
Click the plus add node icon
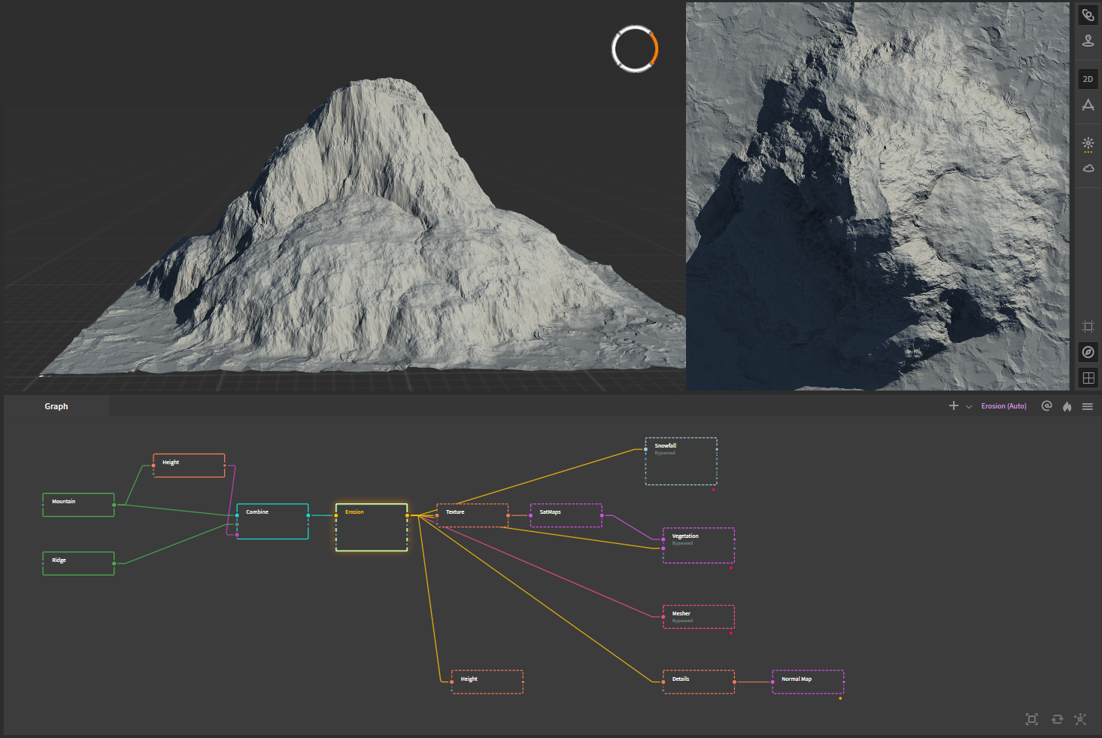953,405
